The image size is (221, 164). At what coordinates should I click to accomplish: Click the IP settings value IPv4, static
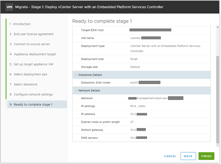138,106
